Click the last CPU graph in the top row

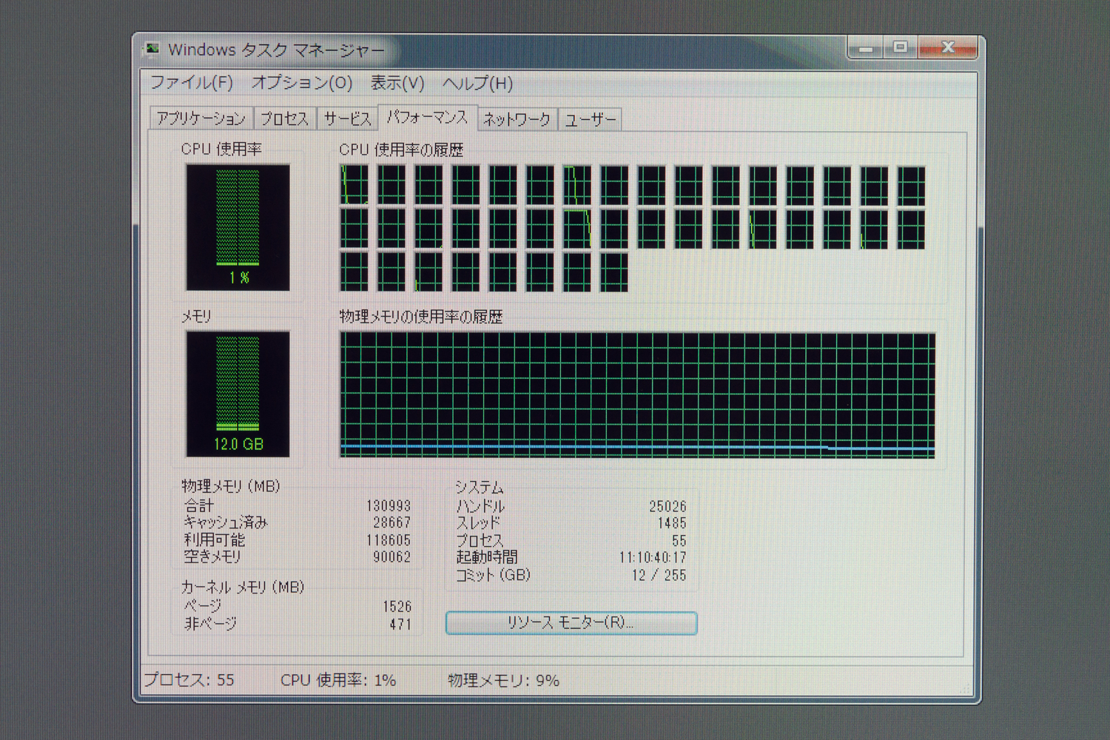(x=911, y=185)
